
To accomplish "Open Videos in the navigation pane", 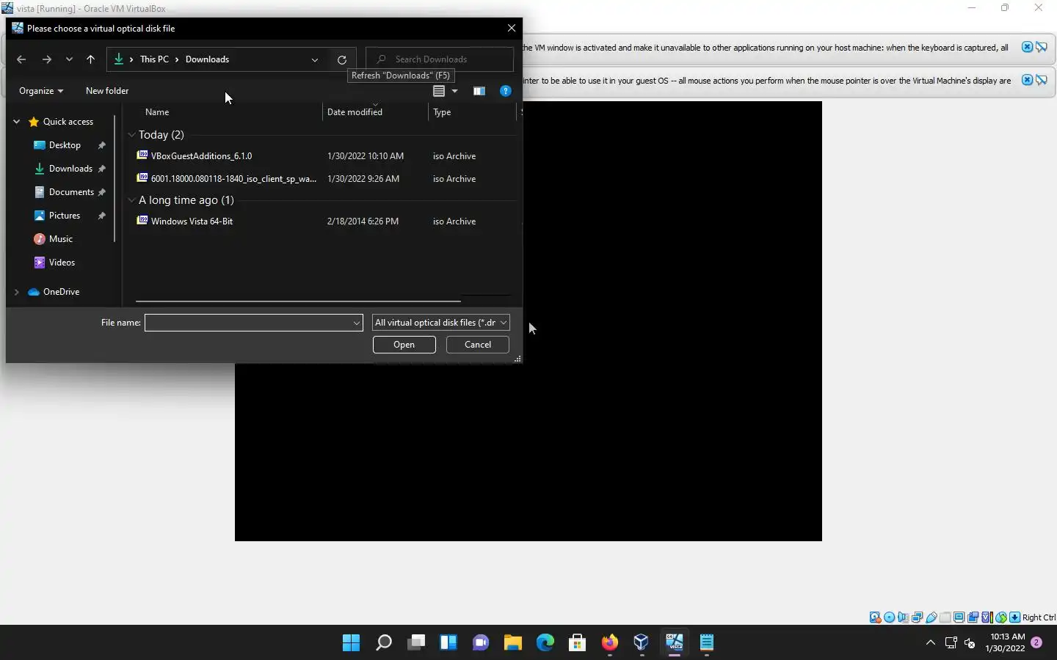I will 62,263.
